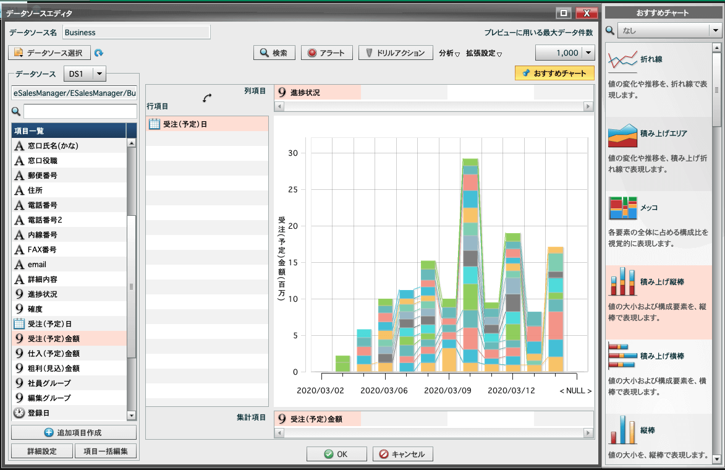Choose the 積み上げエリア stacked area chart icon

tap(622, 134)
